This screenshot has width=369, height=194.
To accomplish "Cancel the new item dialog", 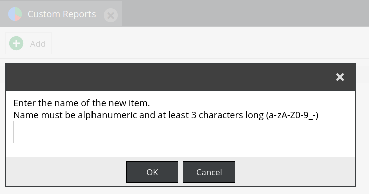I will click(209, 172).
